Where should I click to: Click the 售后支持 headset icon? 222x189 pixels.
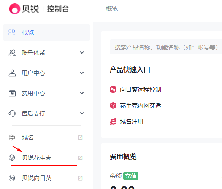coord(12,113)
